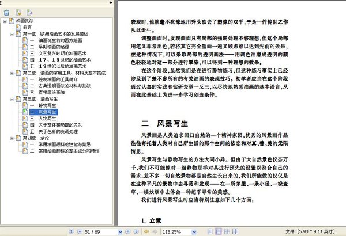
Task: Open bookmark 文艺复兴时期的油画艺术
Action: (x=58, y=54)
